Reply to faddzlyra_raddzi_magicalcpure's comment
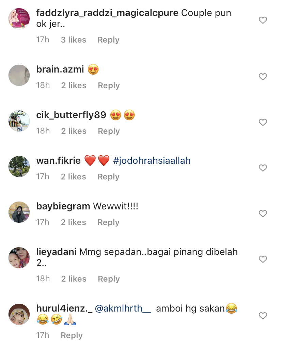 (x=108, y=40)
